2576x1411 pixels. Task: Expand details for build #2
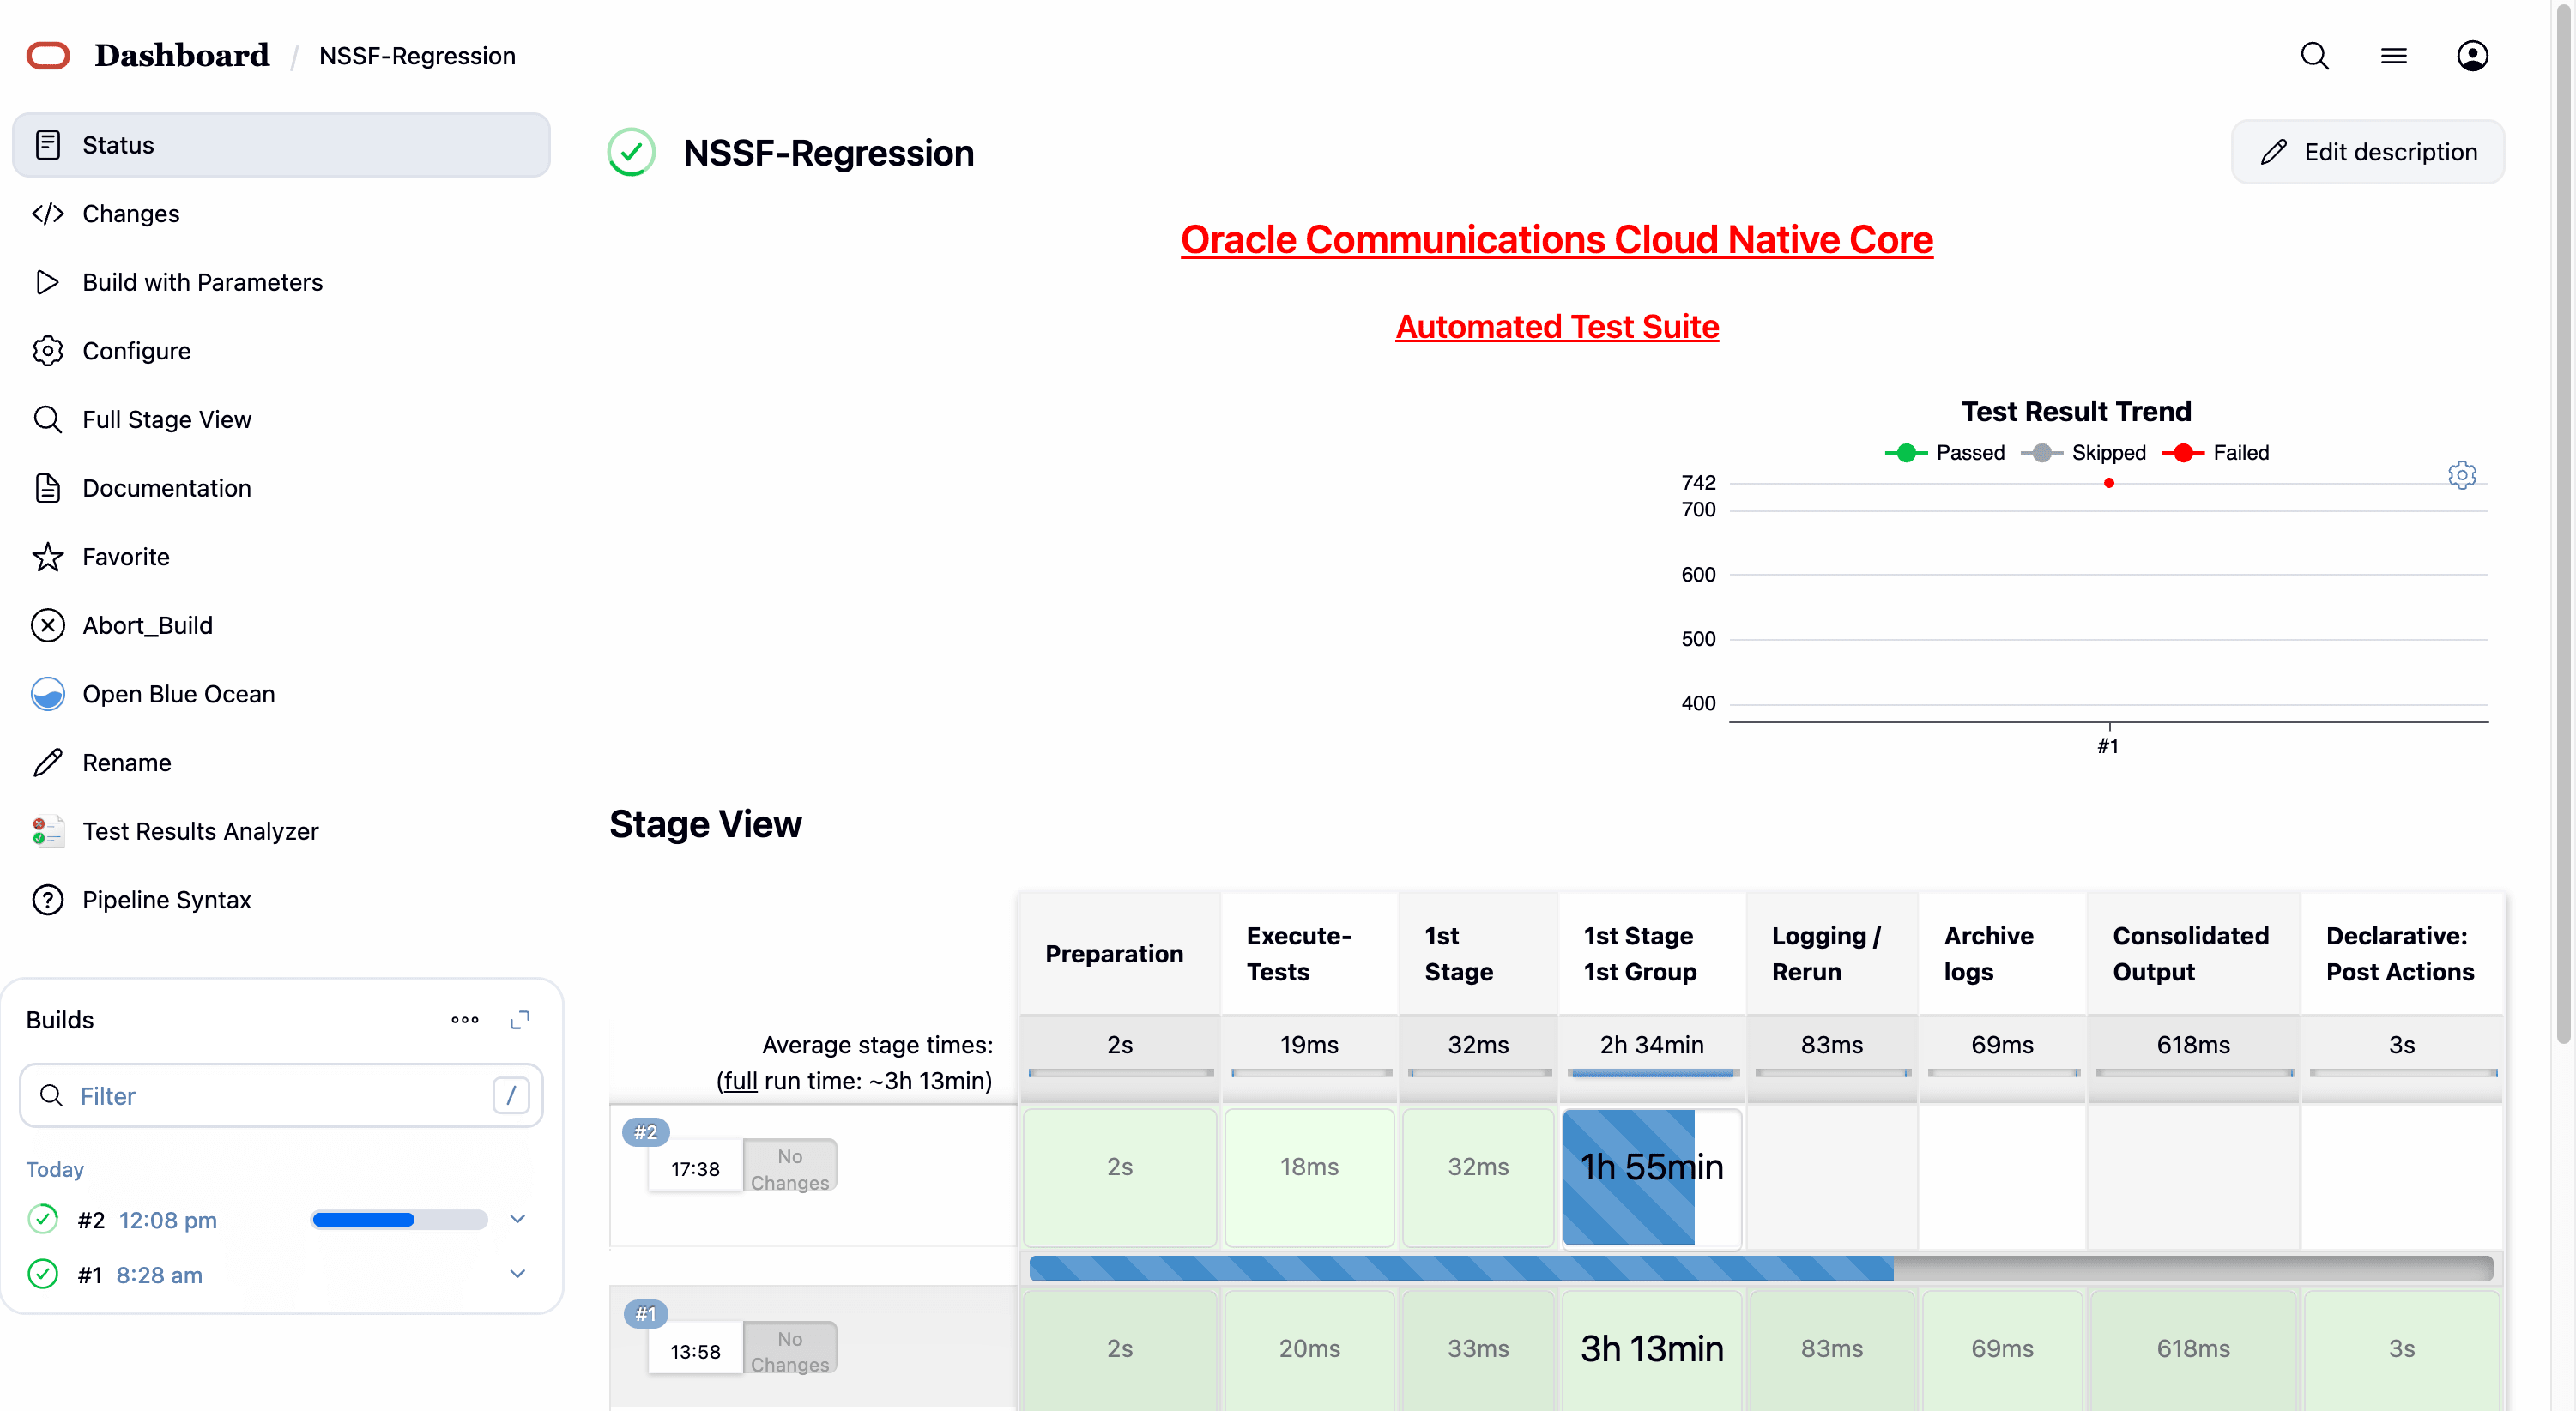518,1219
